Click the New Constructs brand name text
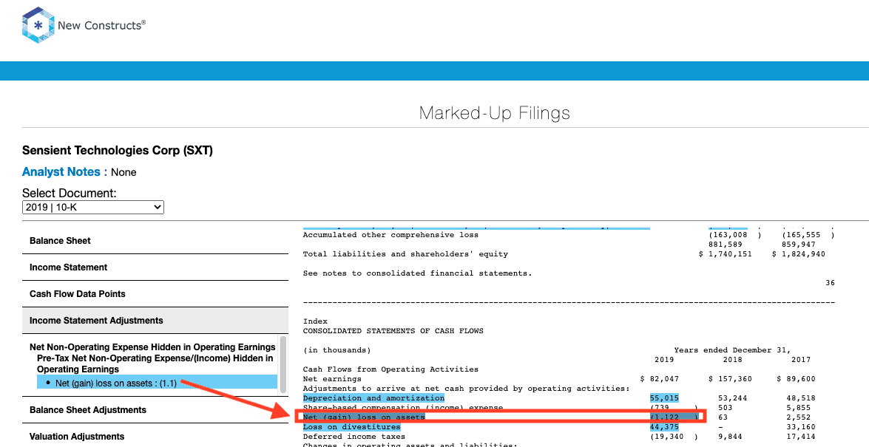This screenshot has height=447, width=869. [x=101, y=25]
